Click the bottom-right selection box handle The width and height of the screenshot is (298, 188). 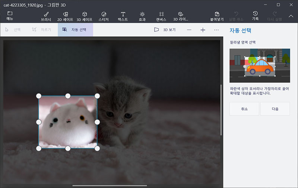point(97,148)
